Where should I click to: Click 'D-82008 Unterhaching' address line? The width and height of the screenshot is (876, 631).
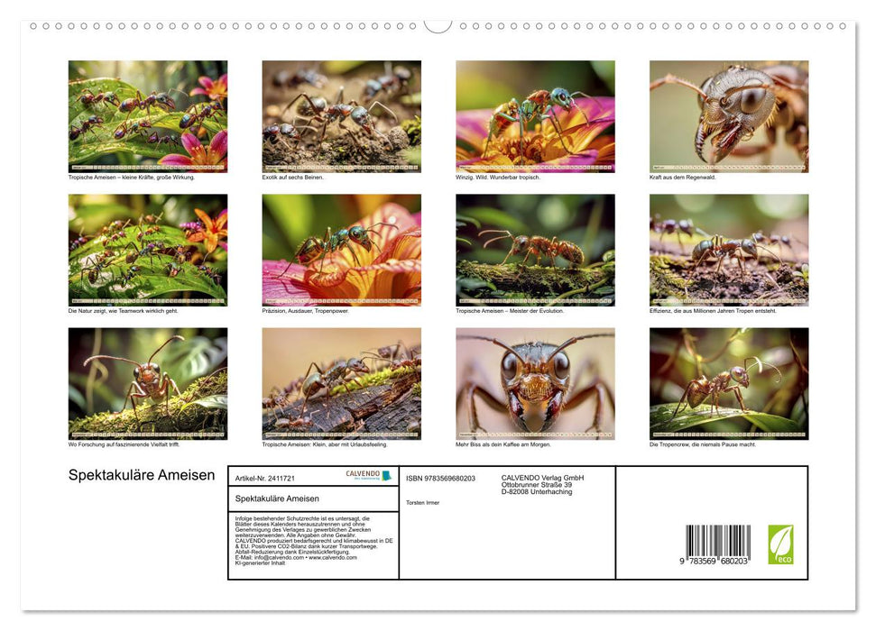[x=536, y=492]
